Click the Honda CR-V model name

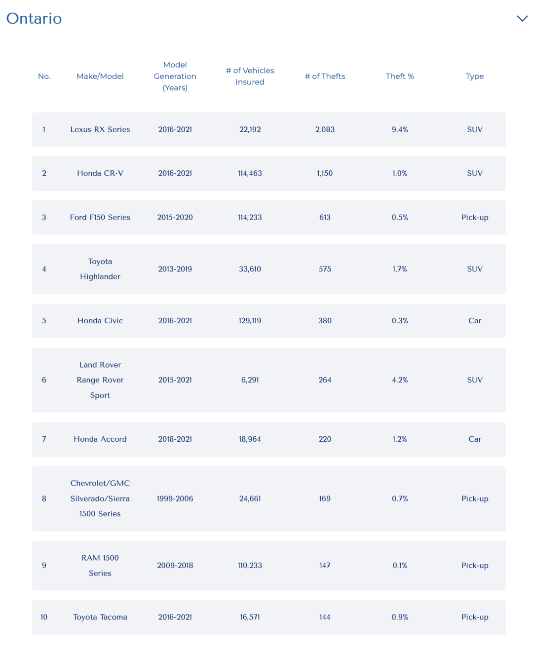pyautogui.click(x=100, y=173)
